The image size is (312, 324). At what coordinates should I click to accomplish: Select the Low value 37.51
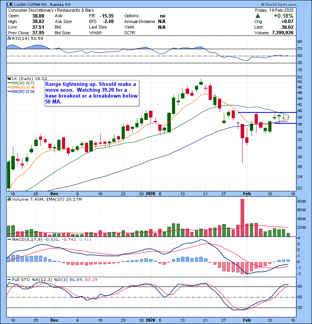tap(38, 27)
